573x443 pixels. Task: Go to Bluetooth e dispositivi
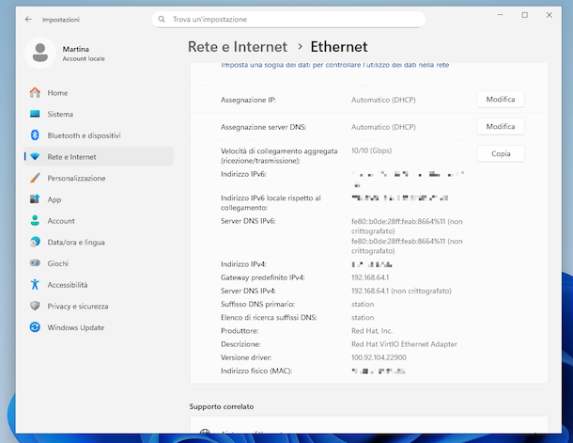click(99, 135)
